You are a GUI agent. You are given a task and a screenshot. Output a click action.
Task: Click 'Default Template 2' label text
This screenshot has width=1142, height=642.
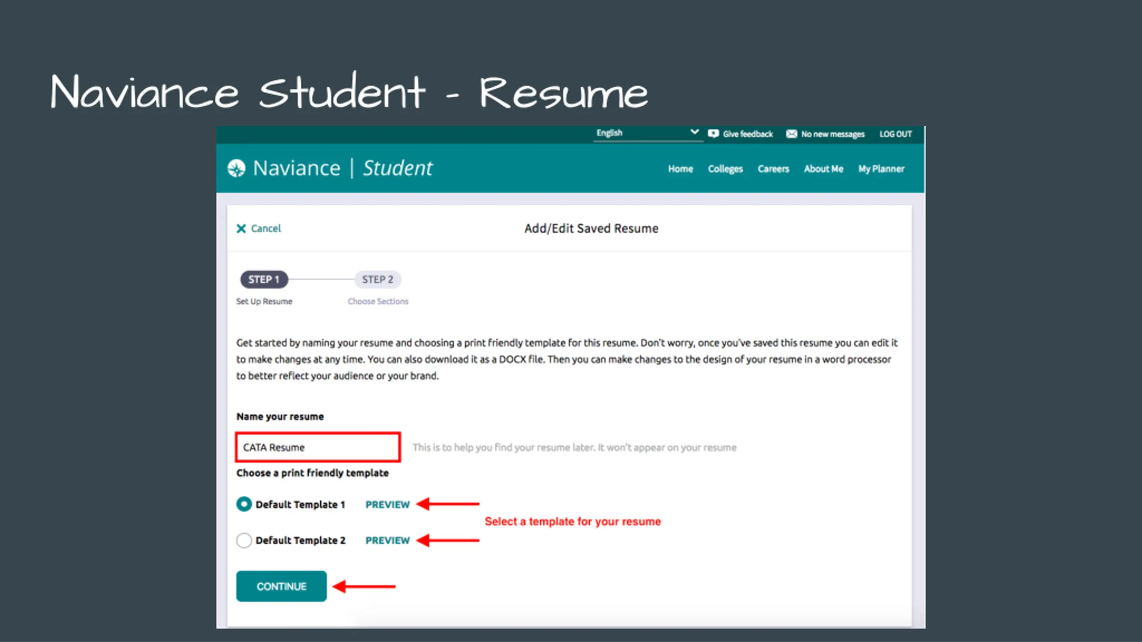pyautogui.click(x=300, y=540)
